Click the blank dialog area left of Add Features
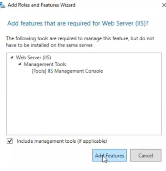 [x=49, y=155]
